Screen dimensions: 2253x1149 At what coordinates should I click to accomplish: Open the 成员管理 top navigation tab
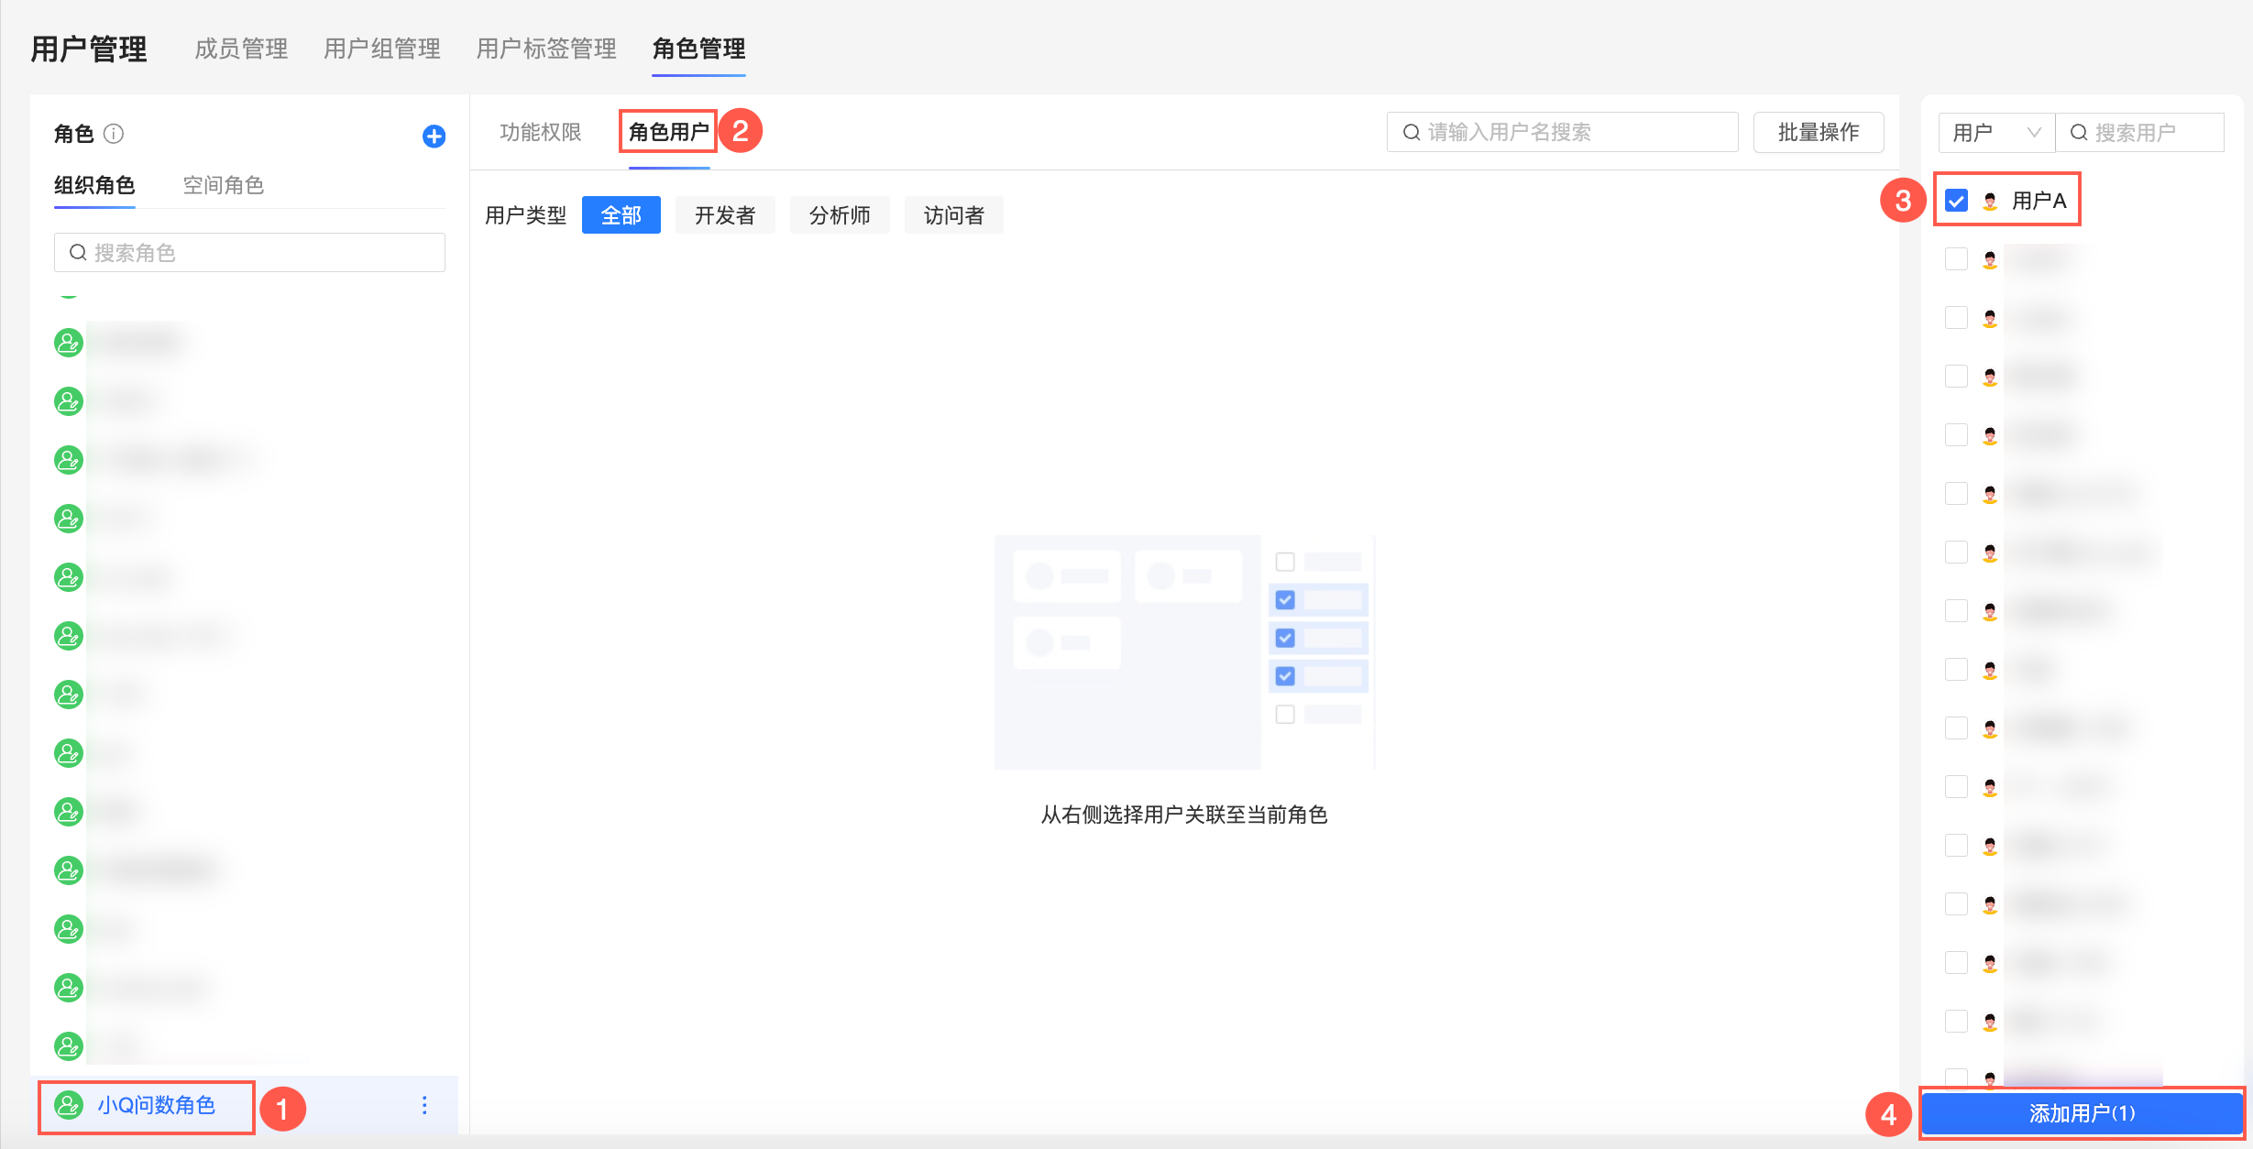(241, 49)
